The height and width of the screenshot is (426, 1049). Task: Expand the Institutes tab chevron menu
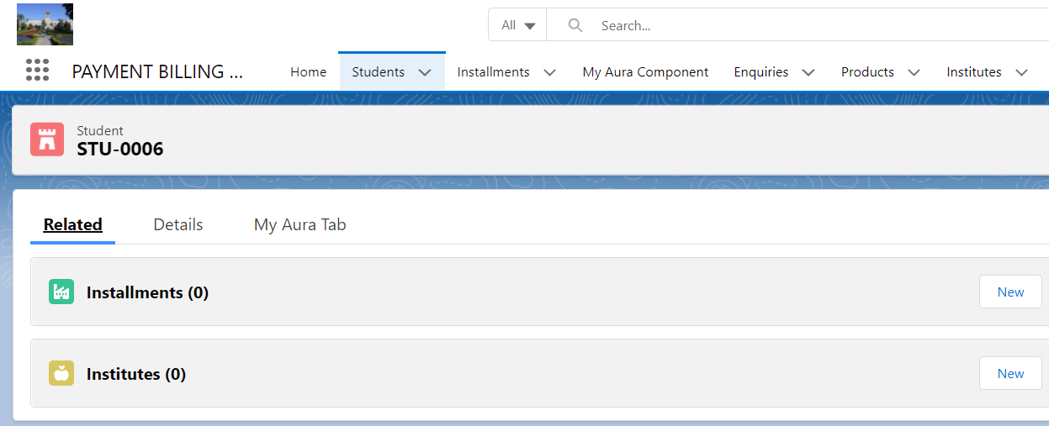click(x=1021, y=72)
